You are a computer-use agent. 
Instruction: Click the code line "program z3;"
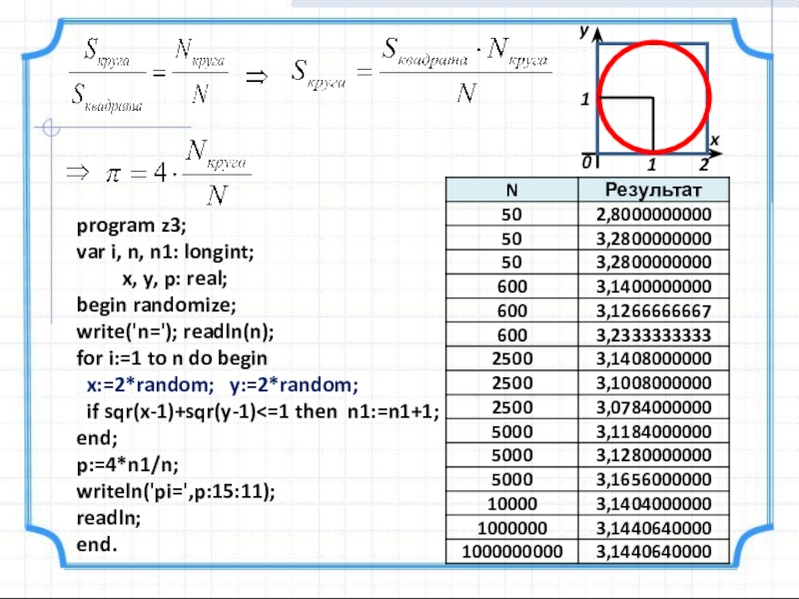coord(131,226)
